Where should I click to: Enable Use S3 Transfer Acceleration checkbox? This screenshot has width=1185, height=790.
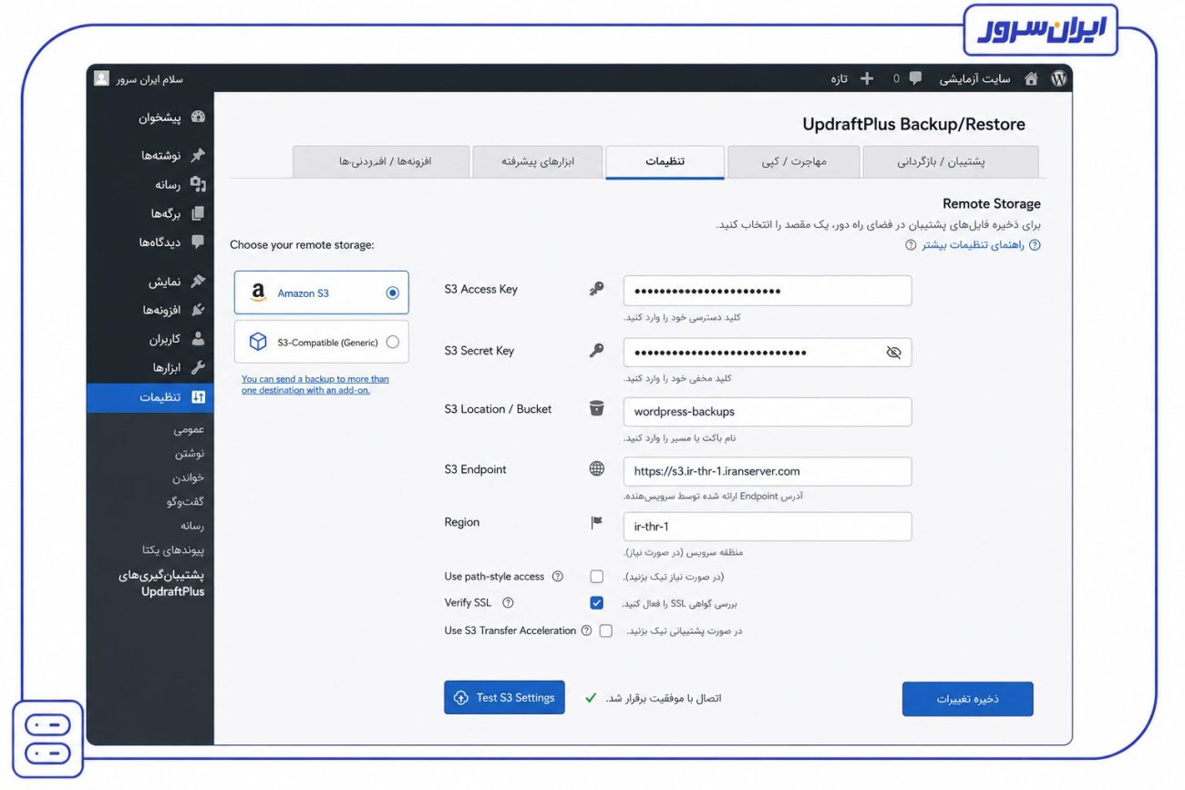[606, 631]
